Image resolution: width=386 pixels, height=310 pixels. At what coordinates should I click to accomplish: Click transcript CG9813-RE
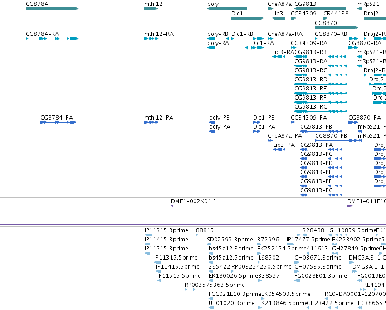321,93
